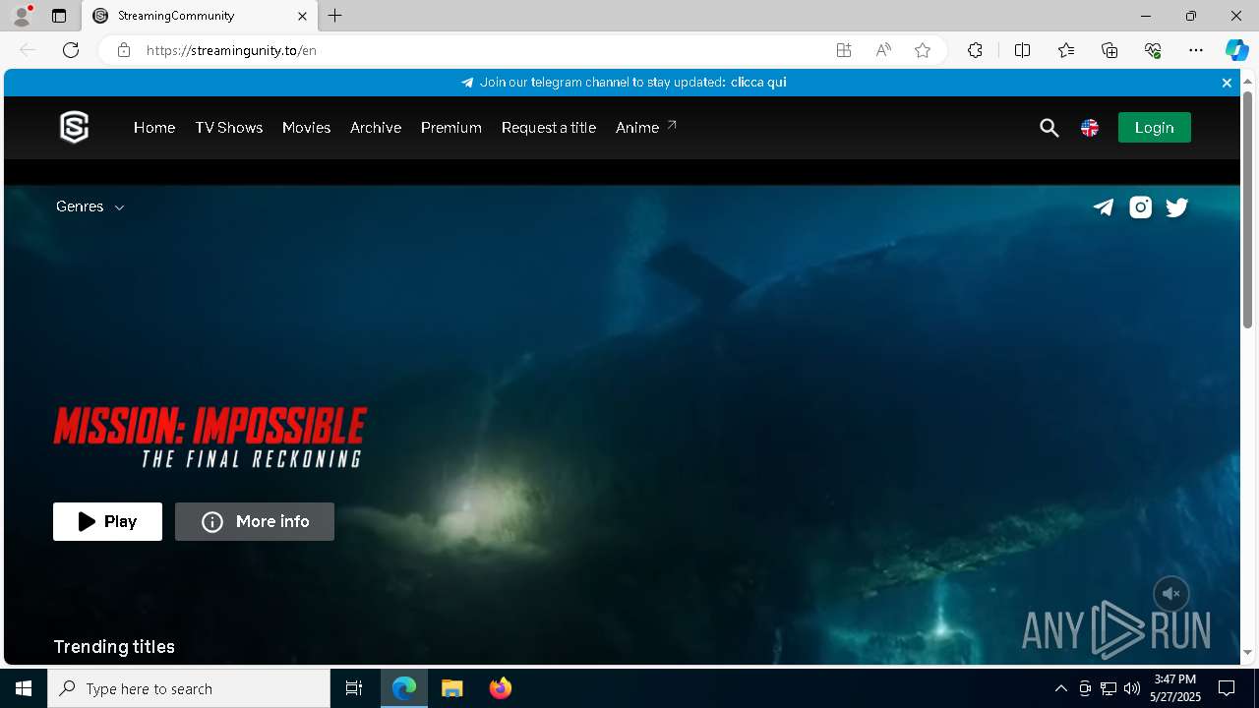Click the browser back arrow

tap(28, 50)
